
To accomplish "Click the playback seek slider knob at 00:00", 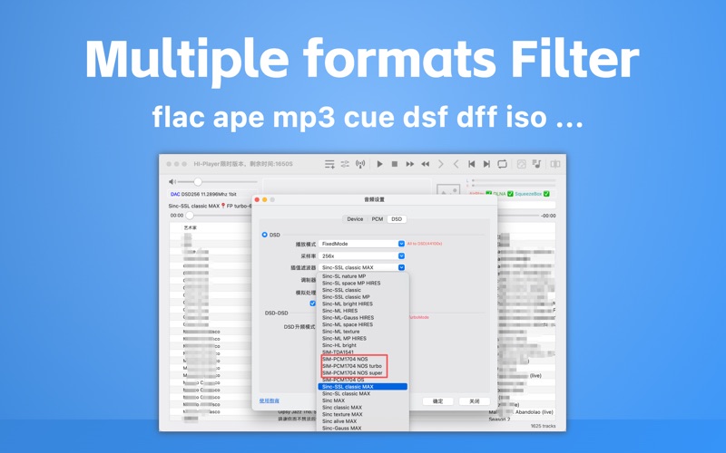I will pos(190,216).
